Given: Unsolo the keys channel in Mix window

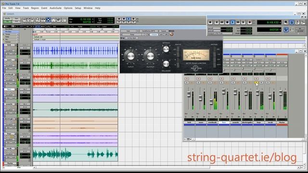Looking at the screenshot, I should [x=257, y=83].
